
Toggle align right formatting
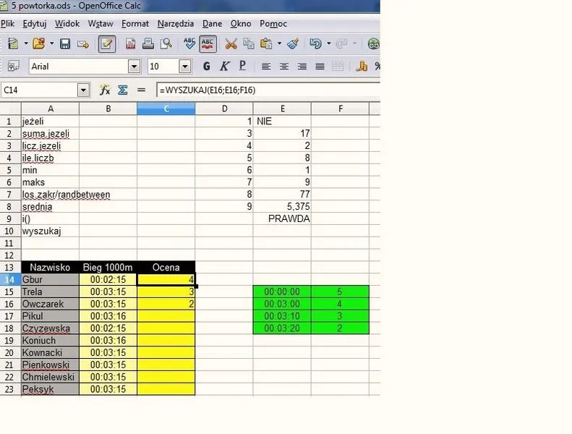point(302,67)
